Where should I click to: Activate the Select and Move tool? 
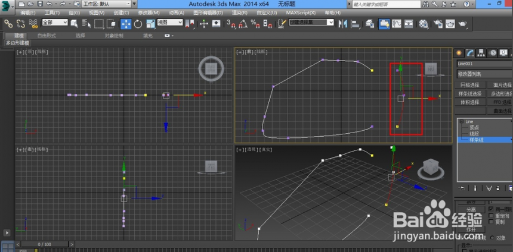tap(126, 24)
